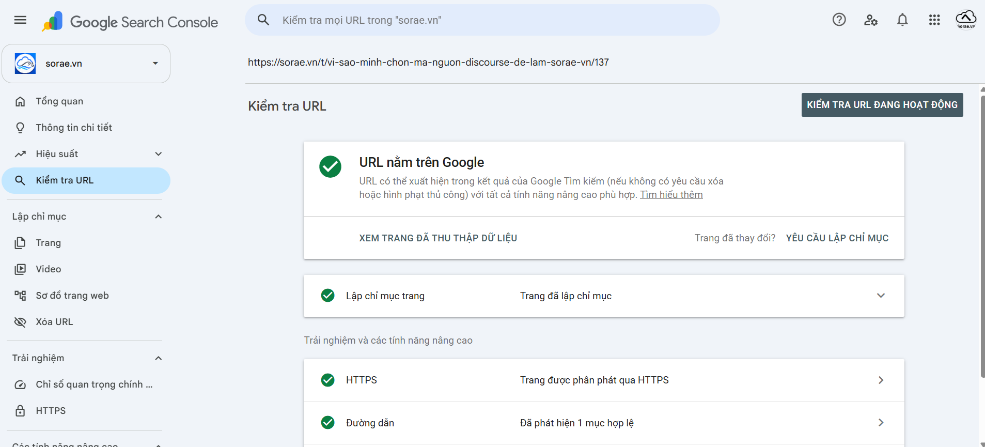The image size is (985, 447).
Task: Open the sorae.vn property dropdown
Action: pyautogui.click(x=86, y=64)
